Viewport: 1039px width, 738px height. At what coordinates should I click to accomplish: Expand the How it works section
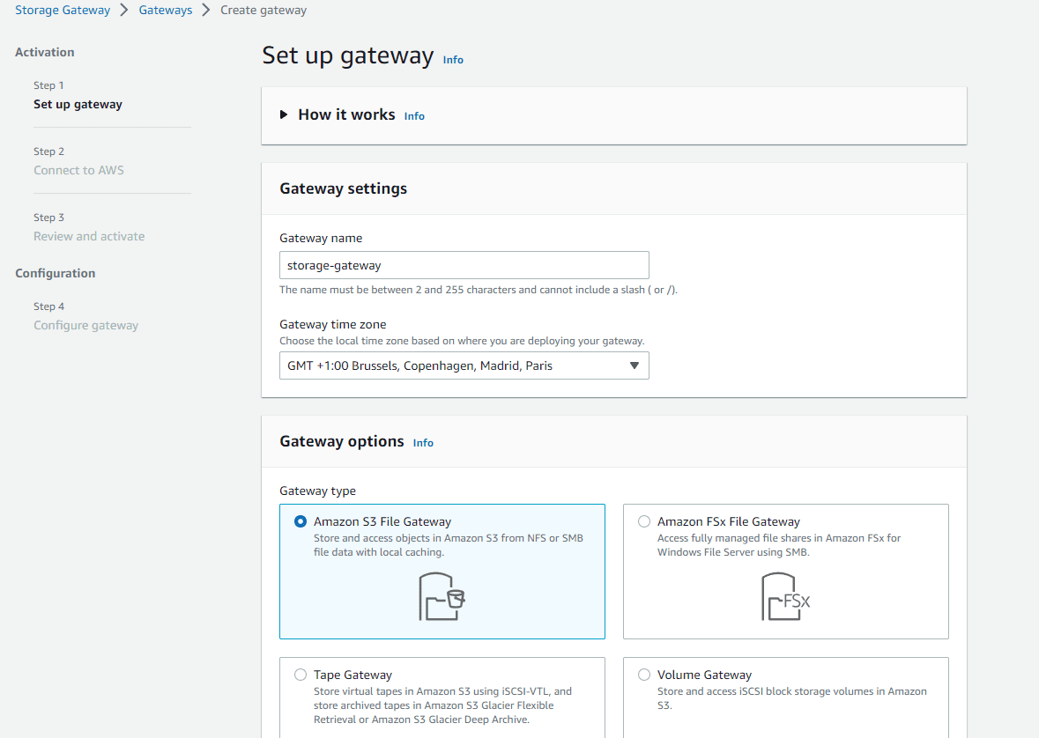(x=284, y=114)
